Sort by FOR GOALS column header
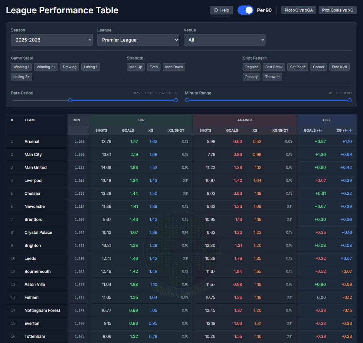363x343 pixels. 128,130
